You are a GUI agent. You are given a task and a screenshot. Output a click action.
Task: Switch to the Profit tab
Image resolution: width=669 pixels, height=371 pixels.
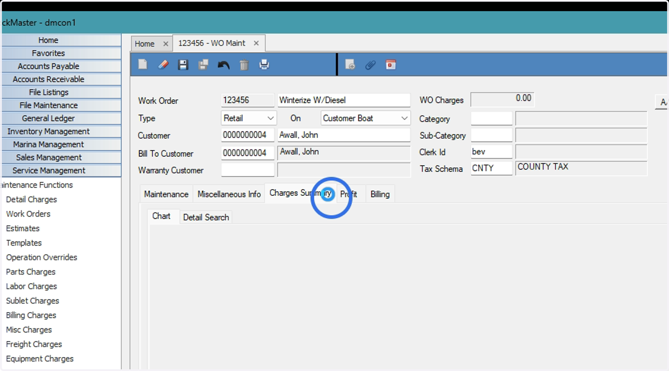pos(349,194)
